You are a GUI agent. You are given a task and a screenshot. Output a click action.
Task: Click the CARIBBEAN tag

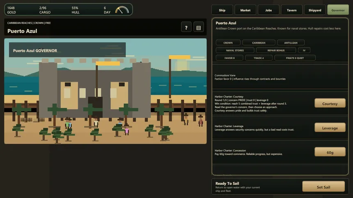pyautogui.click(x=259, y=43)
